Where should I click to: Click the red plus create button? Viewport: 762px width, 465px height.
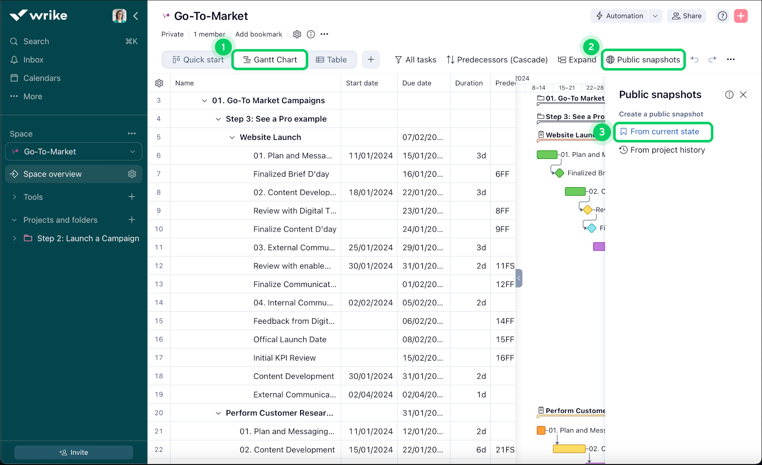tap(740, 16)
